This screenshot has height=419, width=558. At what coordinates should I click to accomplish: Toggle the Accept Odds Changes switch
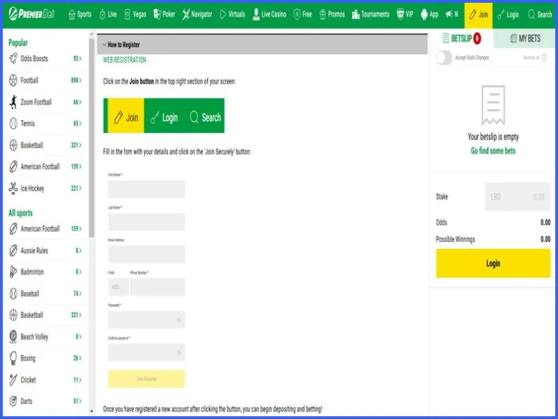point(444,58)
